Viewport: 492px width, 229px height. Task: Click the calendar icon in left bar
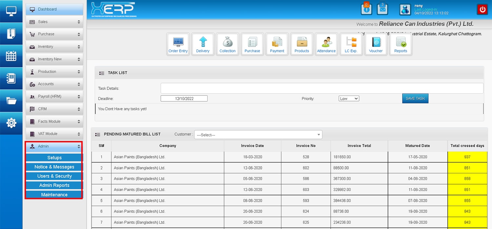(x=11, y=56)
